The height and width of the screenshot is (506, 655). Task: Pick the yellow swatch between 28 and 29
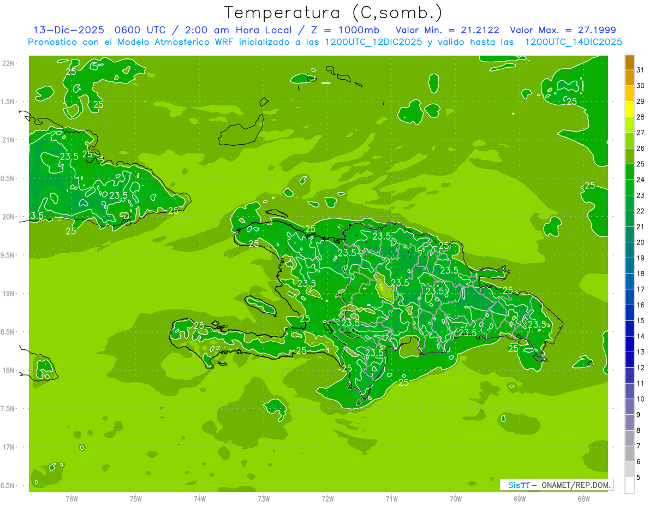(629, 109)
